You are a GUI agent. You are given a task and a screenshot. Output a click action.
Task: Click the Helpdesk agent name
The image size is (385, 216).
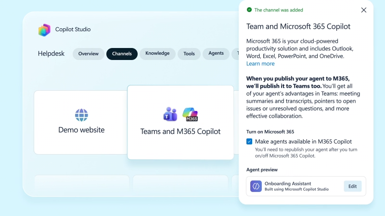51,54
